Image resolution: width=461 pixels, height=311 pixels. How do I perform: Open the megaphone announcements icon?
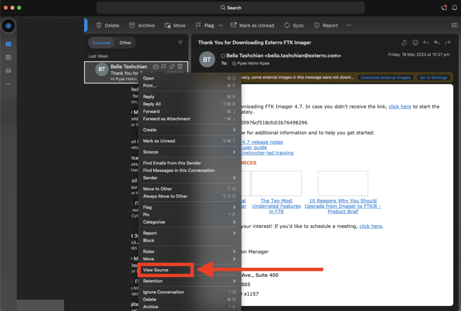click(444, 8)
